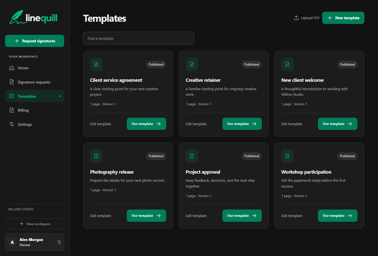
Task: Click the Settings sliders icon in sidebar
Action: [x=12, y=124]
